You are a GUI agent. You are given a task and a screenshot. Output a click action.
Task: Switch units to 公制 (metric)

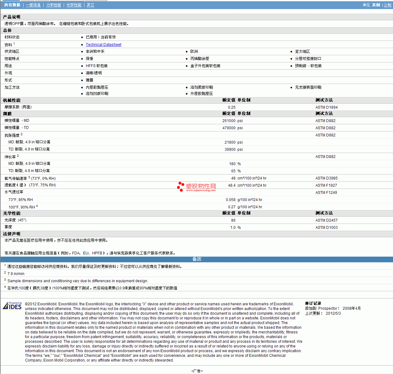tap(387, 5)
